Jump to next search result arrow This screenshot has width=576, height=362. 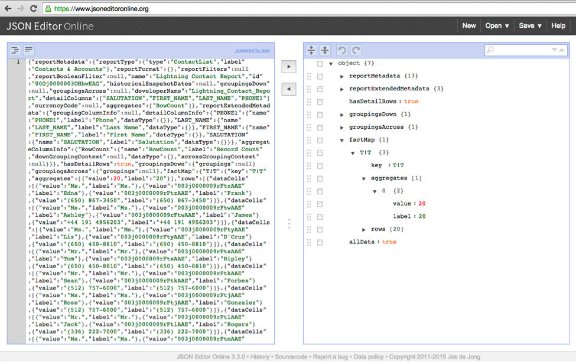pos(554,50)
